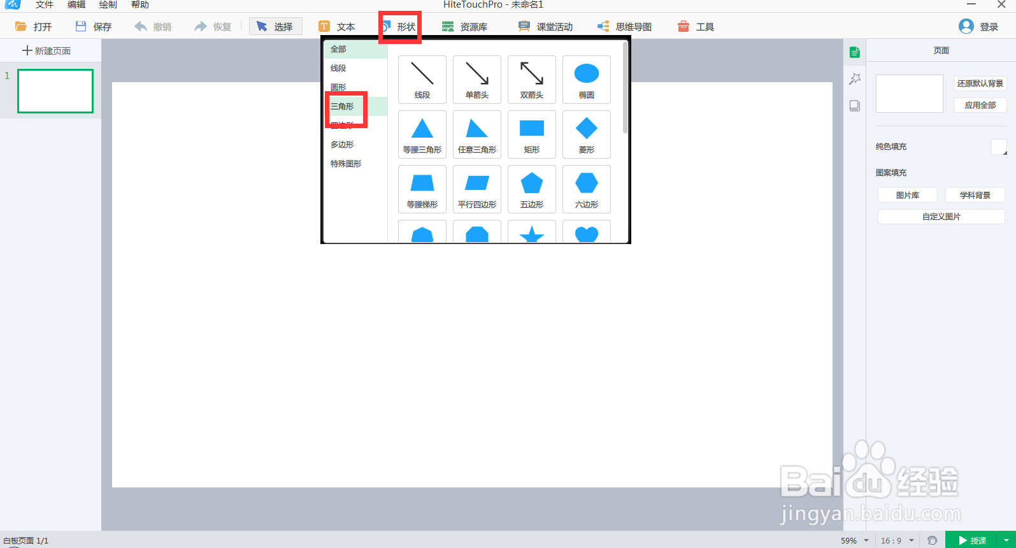Choose the 文本 text tool

click(337, 27)
